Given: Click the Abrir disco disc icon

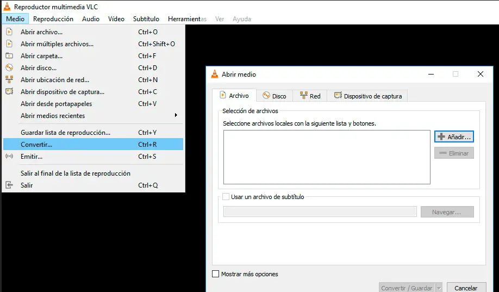Looking at the screenshot, I should 9,67.
